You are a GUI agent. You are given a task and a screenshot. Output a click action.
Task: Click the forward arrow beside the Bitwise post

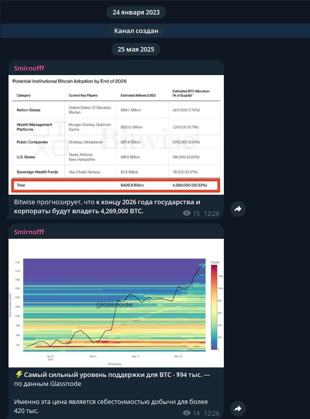238,209
